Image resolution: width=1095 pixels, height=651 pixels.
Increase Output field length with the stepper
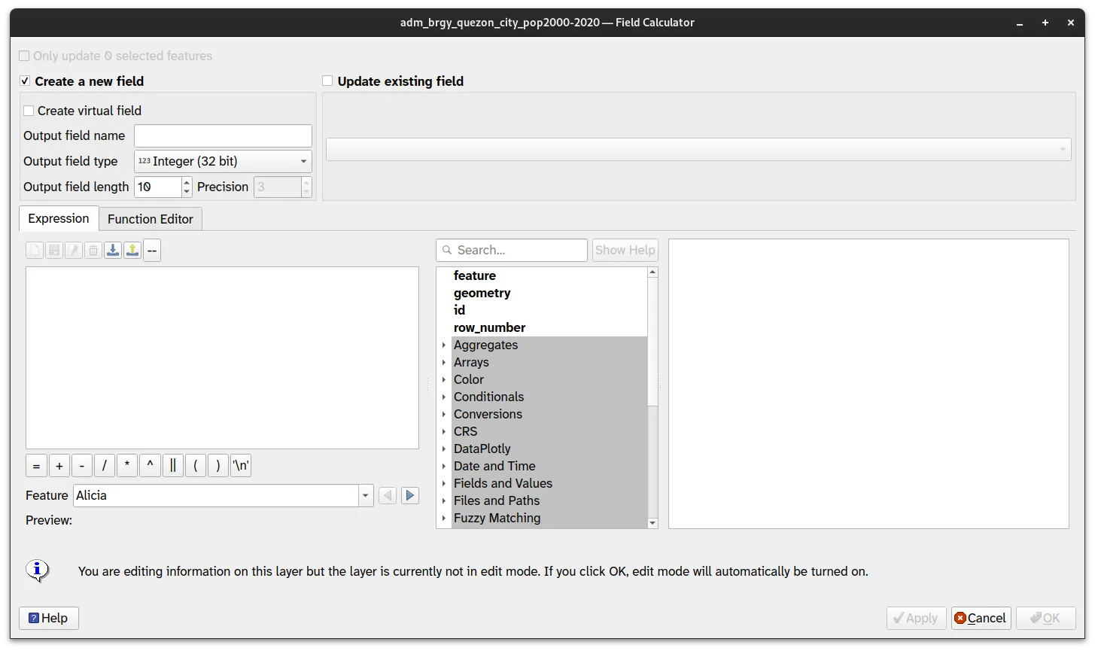pyautogui.click(x=186, y=182)
